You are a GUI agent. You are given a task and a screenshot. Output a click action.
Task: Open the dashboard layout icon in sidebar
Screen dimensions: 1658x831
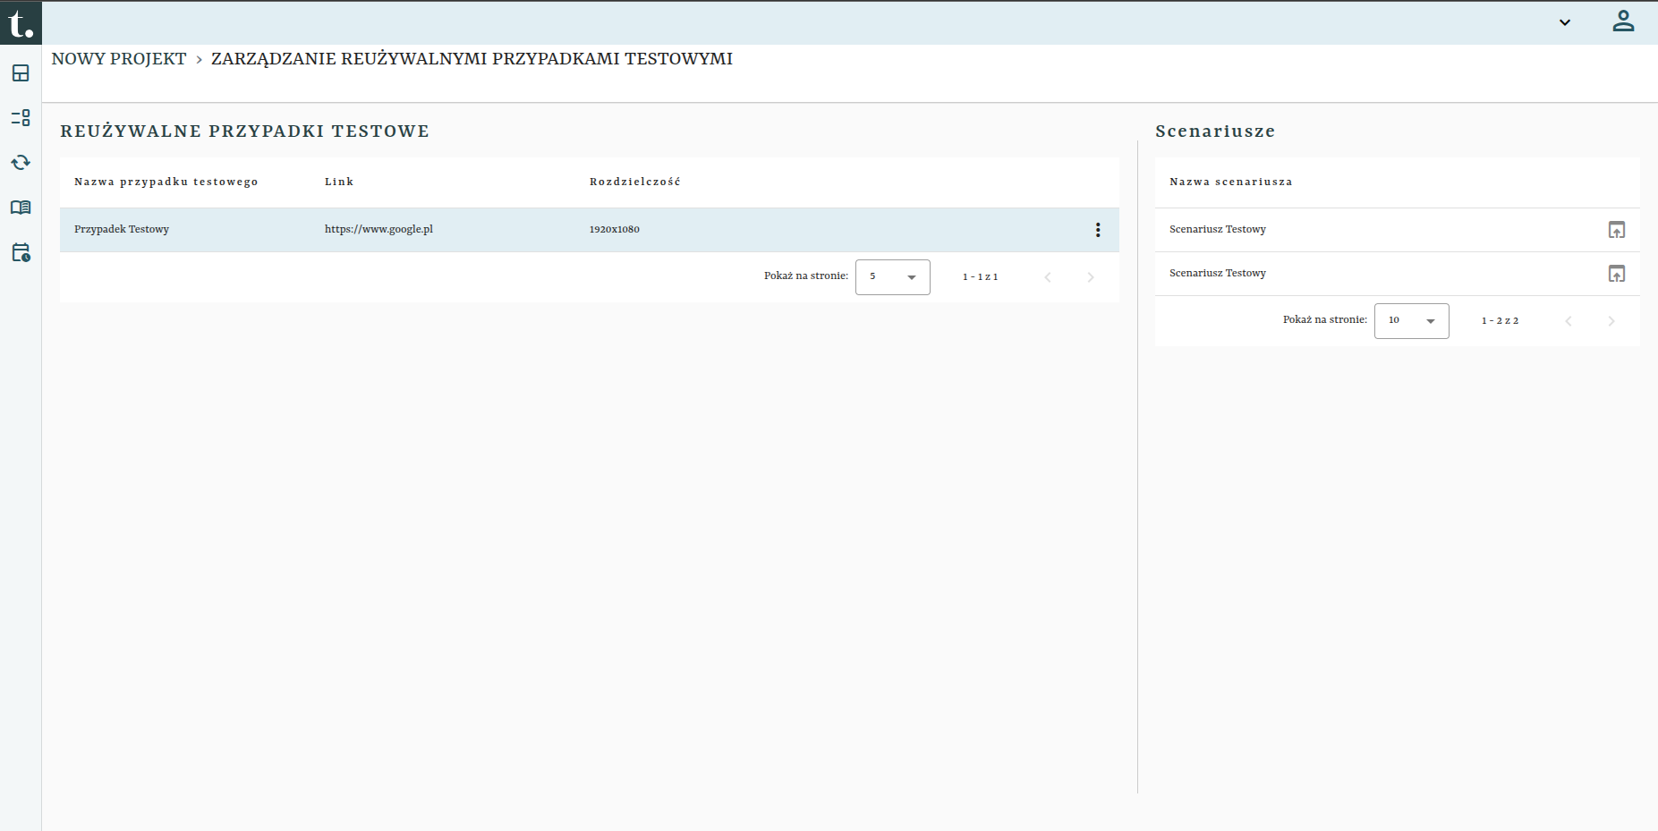coord(21,73)
